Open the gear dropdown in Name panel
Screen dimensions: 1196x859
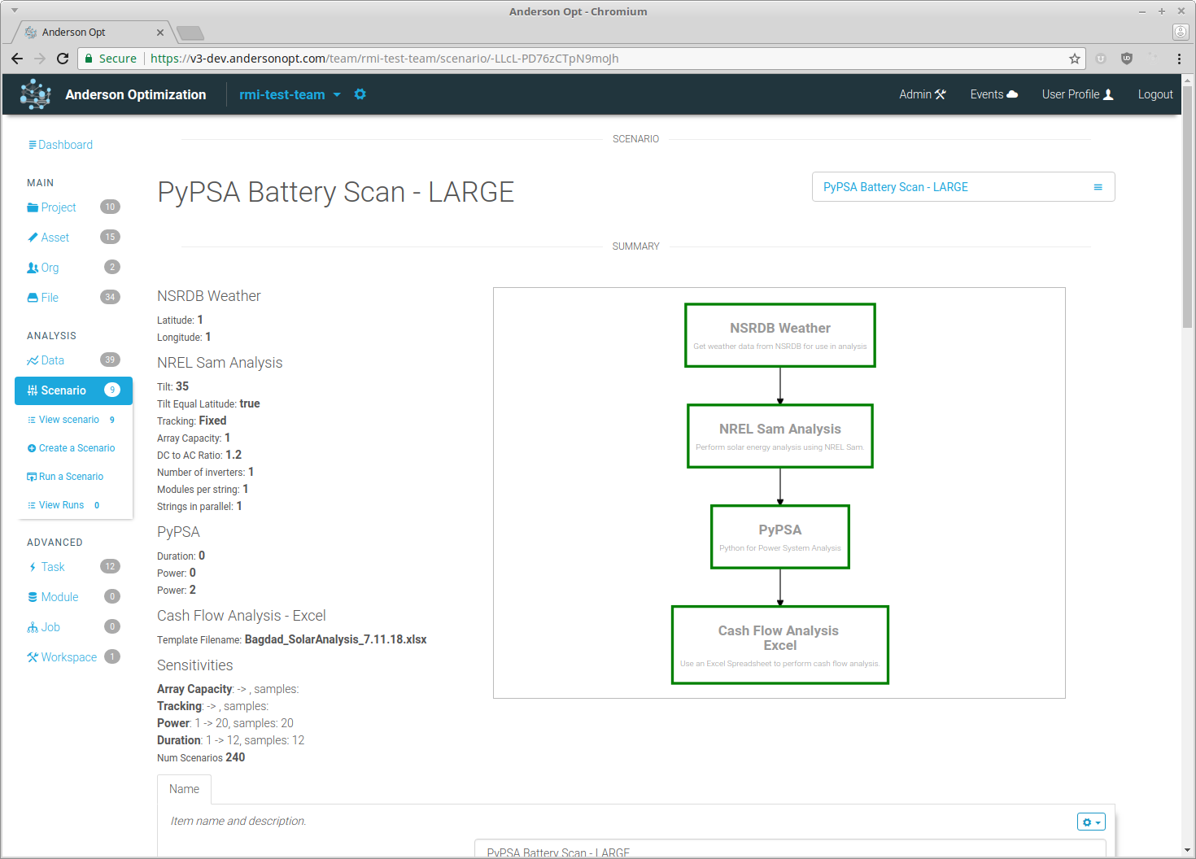pyautogui.click(x=1091, y=822)
